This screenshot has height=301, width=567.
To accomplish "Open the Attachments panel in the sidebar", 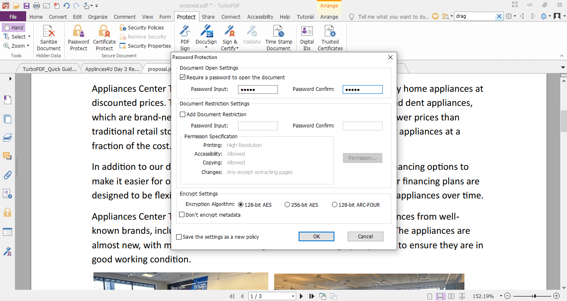I will [x=7, y=176].
